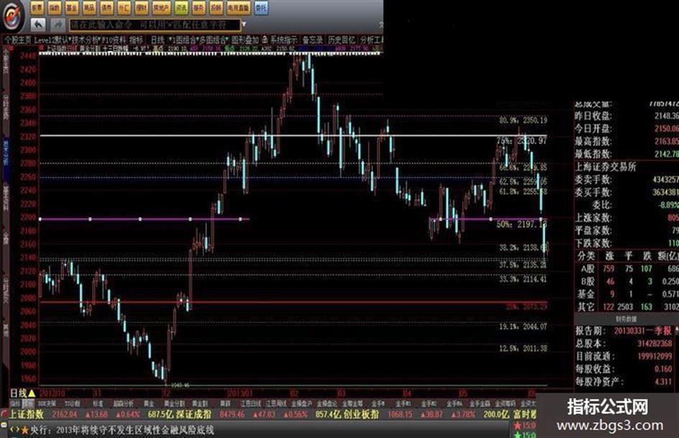Expand the 技术分析 dropdown menu
679x438 pixels.
coord(86,40)
